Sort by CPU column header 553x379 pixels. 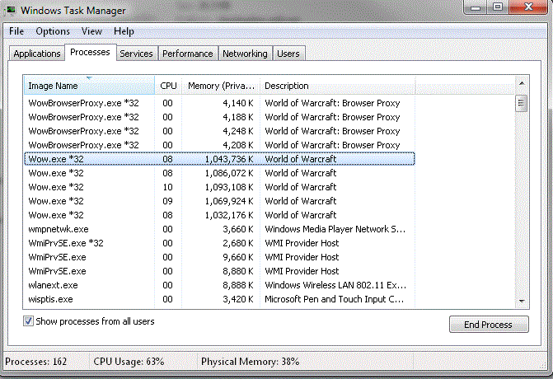(168, 86)
